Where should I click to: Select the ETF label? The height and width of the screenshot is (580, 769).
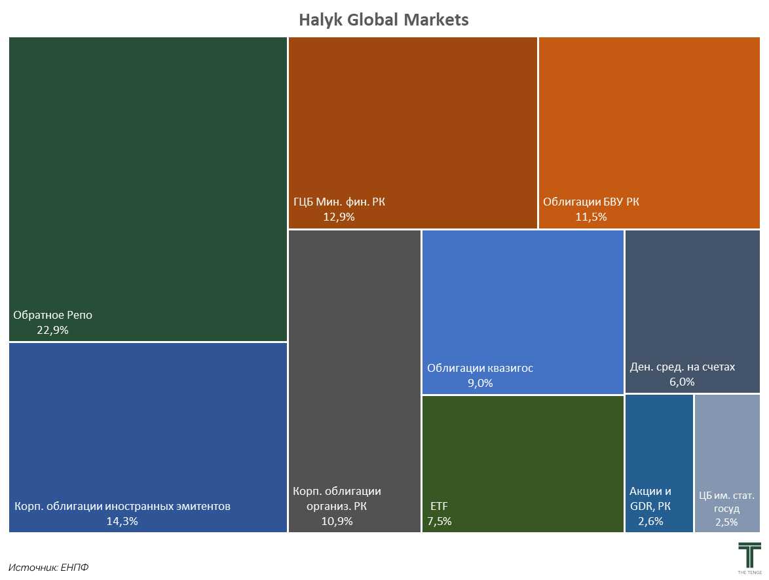tap(439, 506)
